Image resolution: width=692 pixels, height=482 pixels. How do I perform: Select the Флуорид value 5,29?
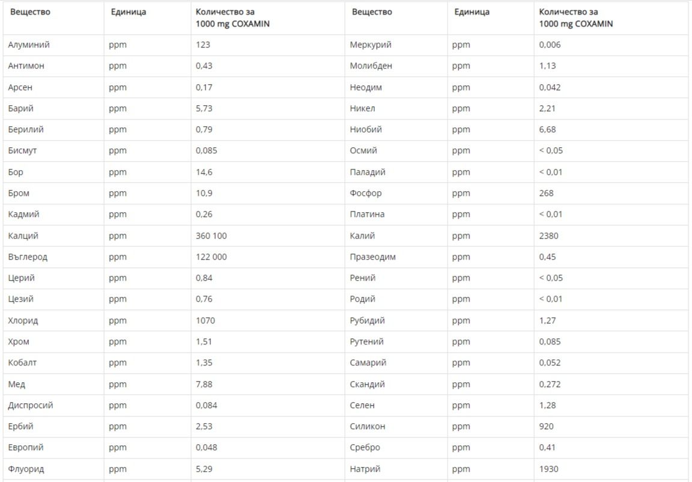pos(204,469)
